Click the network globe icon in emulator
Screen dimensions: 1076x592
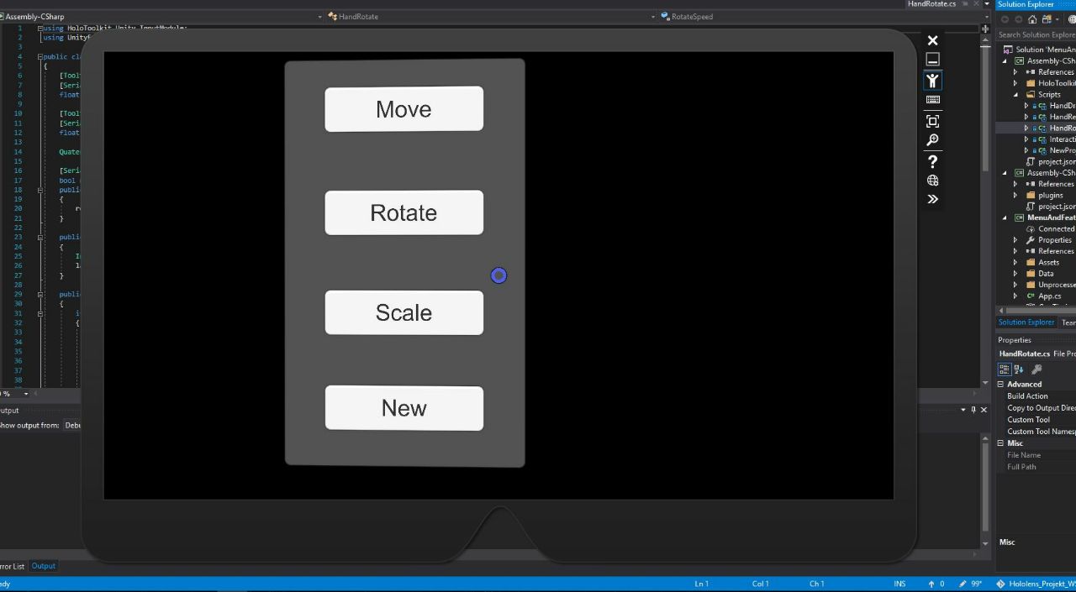(932, 181)
